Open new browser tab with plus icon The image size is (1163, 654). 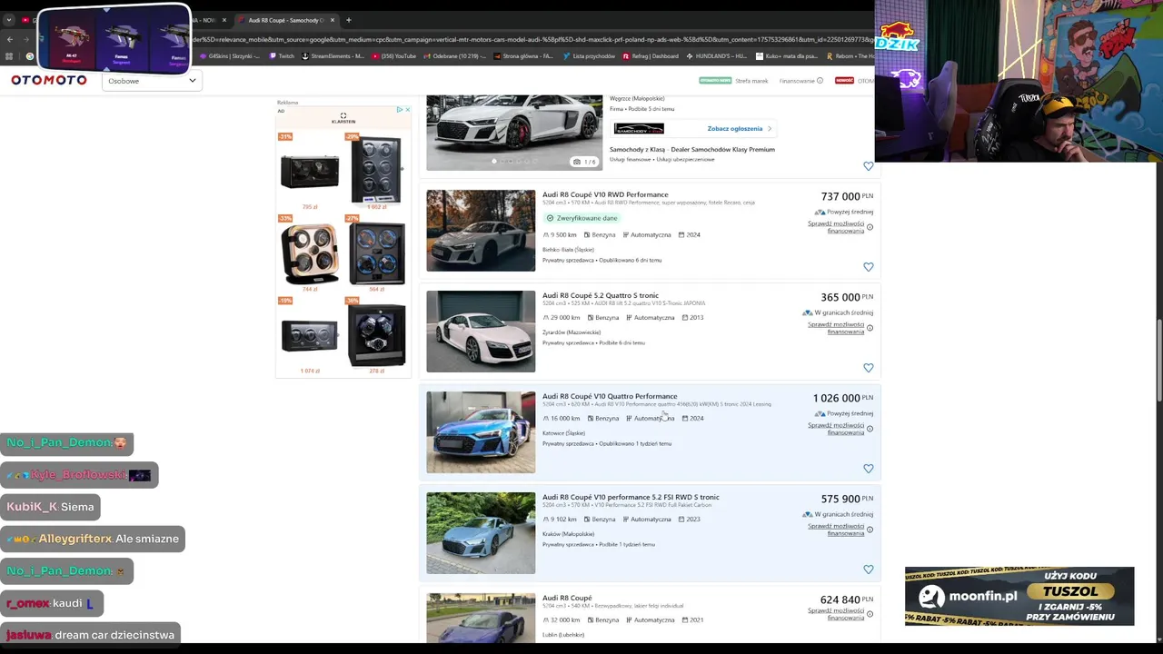tap(348, 20)
